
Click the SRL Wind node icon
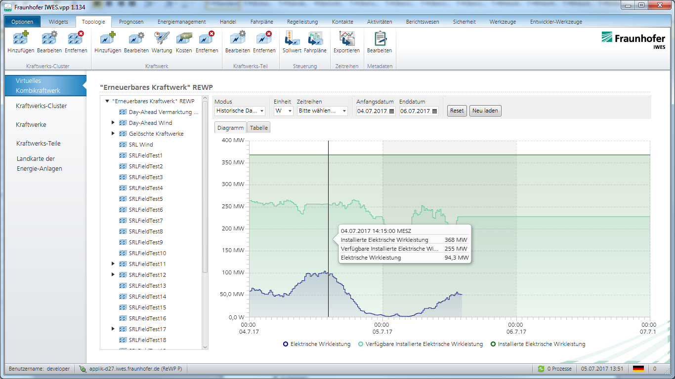click(123, 145)
